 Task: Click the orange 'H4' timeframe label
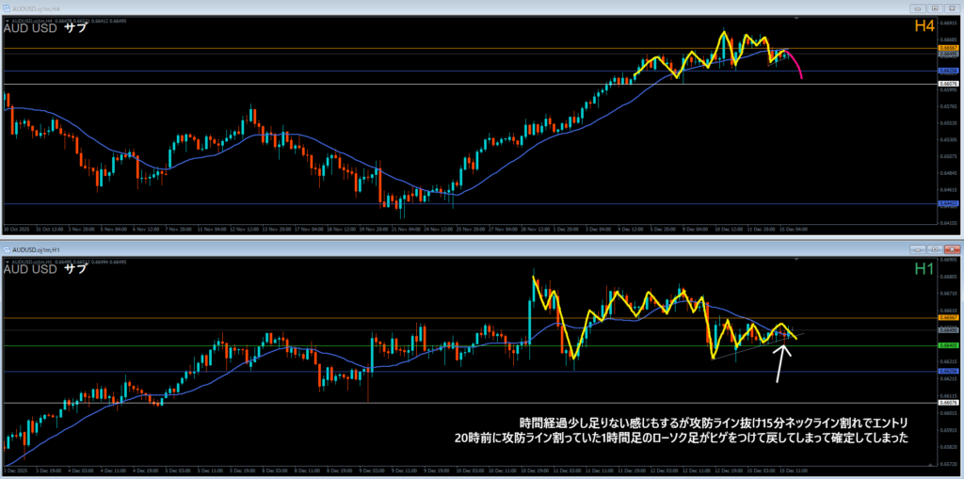point(924,26)
